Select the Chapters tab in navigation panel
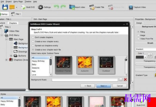 pyautogui.click(x=13, y=23)
